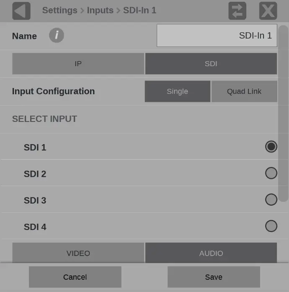This screenshot has width=289, height=292.
Task: Switch to the IP tab
Action: (x=78, y=64)
